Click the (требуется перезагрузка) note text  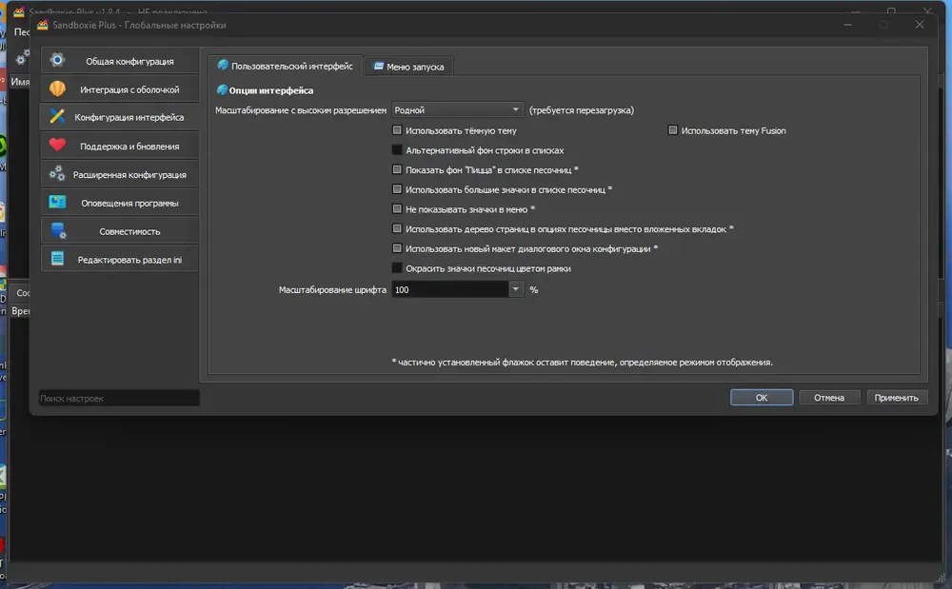pyautogui.click(x=581, y=109)
